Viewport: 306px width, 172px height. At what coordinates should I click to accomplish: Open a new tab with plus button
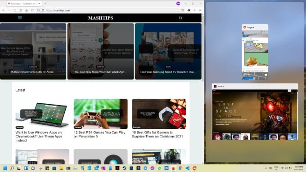point(45,4)
